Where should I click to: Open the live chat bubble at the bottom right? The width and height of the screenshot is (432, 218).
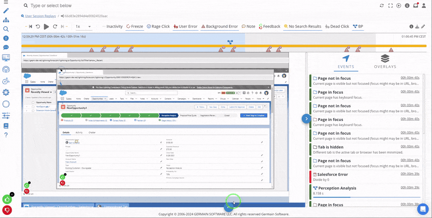pyautogui.click(x=423, y=209)
